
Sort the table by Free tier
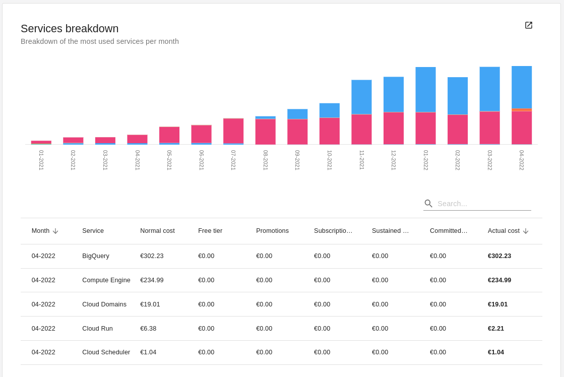click(x=210, y=231)
